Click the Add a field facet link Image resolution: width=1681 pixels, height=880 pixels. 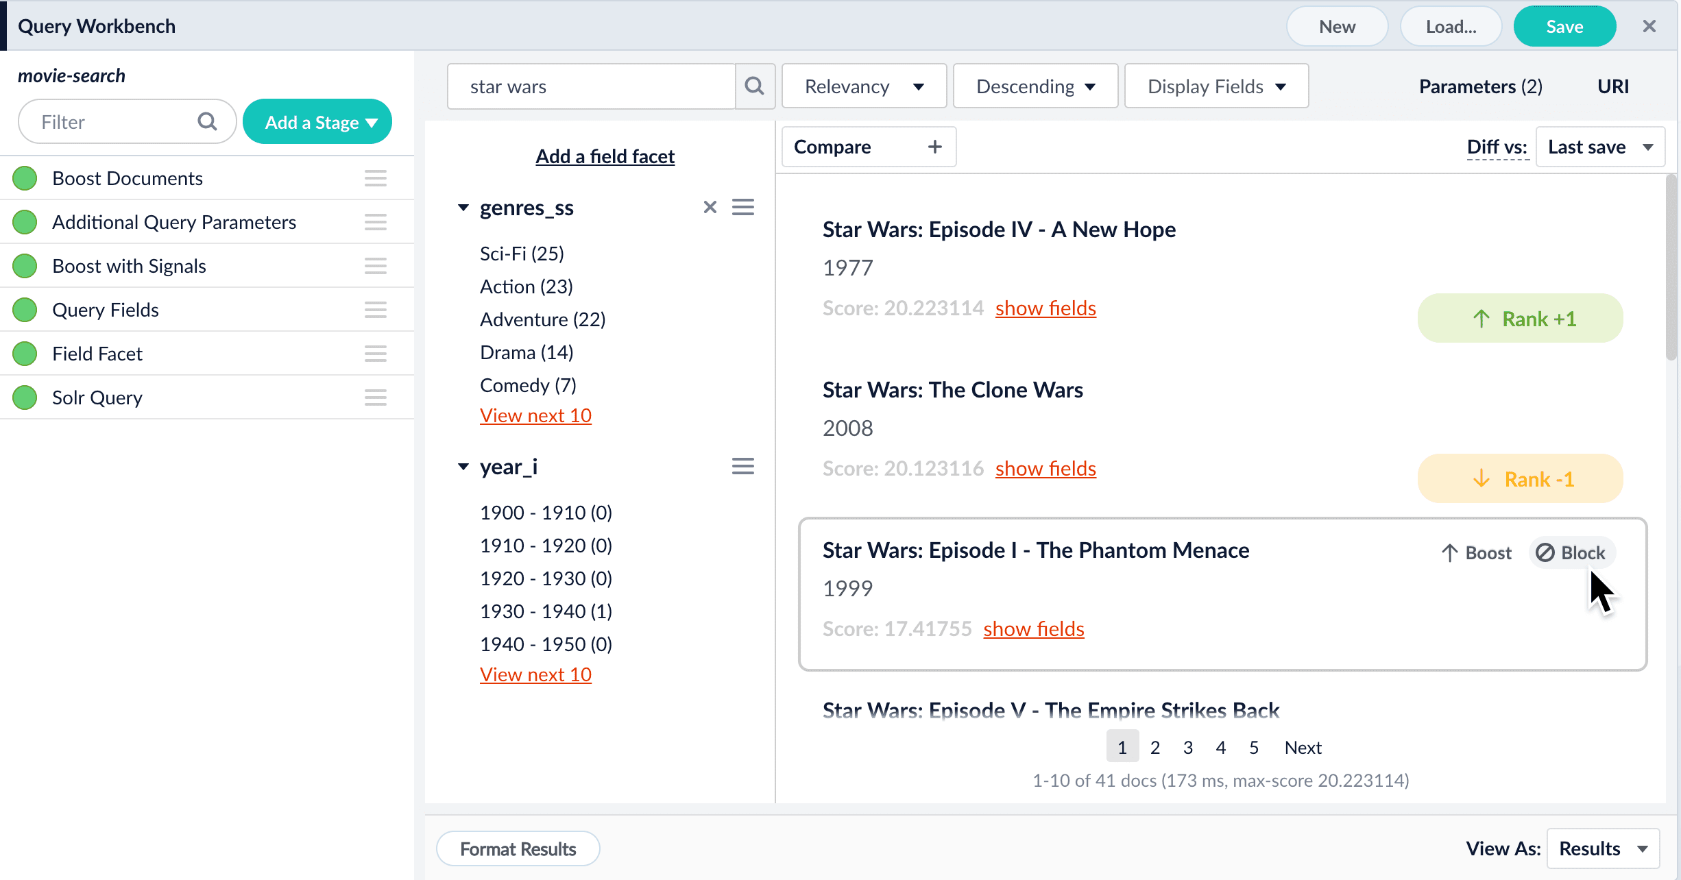click(x=605, y=156)
